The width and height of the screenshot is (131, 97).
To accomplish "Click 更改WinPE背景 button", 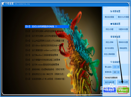I will coord(123,17).
